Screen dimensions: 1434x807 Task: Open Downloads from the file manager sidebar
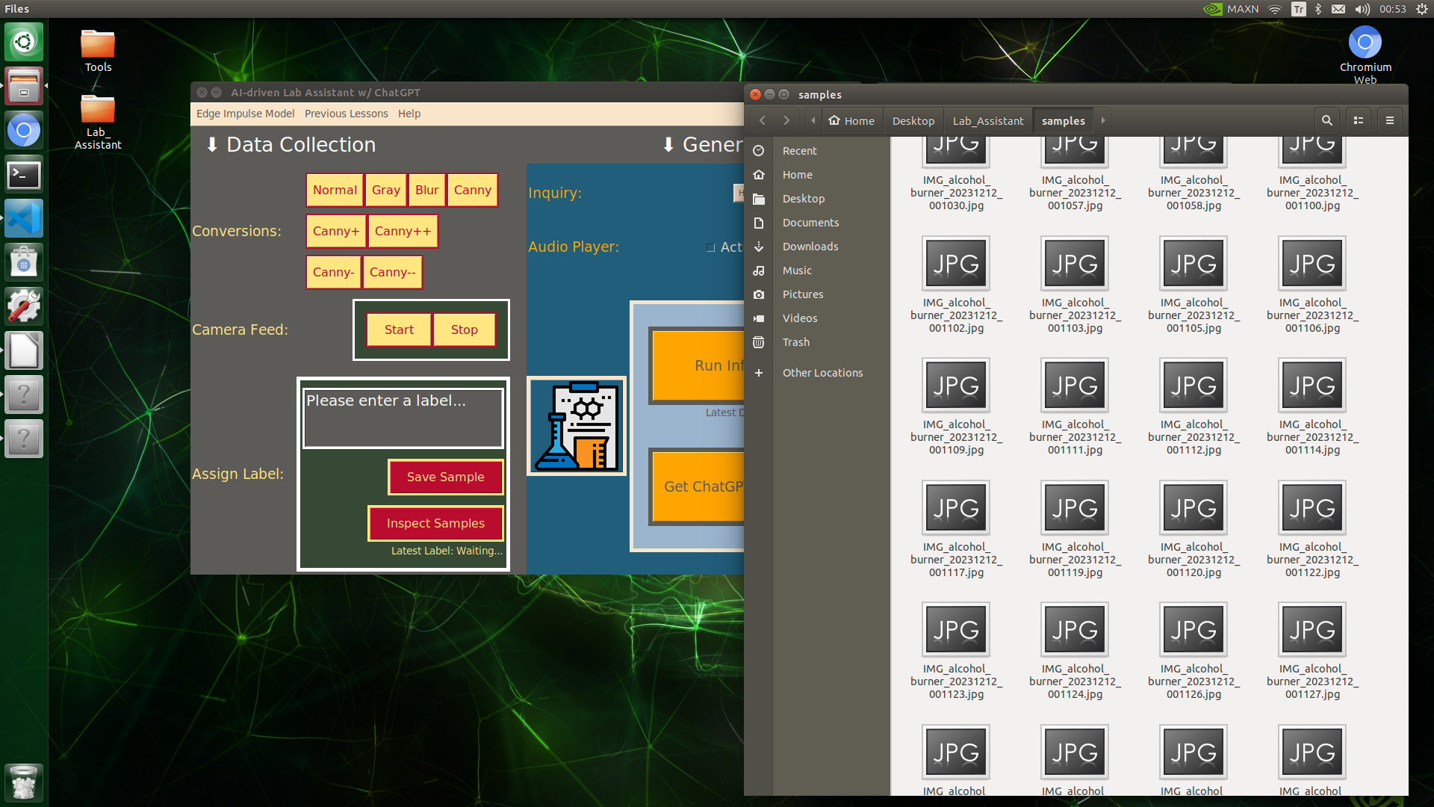coord(810,246)
